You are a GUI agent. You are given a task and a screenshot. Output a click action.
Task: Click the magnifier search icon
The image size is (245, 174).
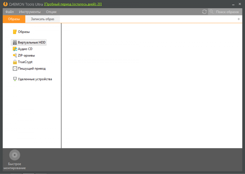211,11
